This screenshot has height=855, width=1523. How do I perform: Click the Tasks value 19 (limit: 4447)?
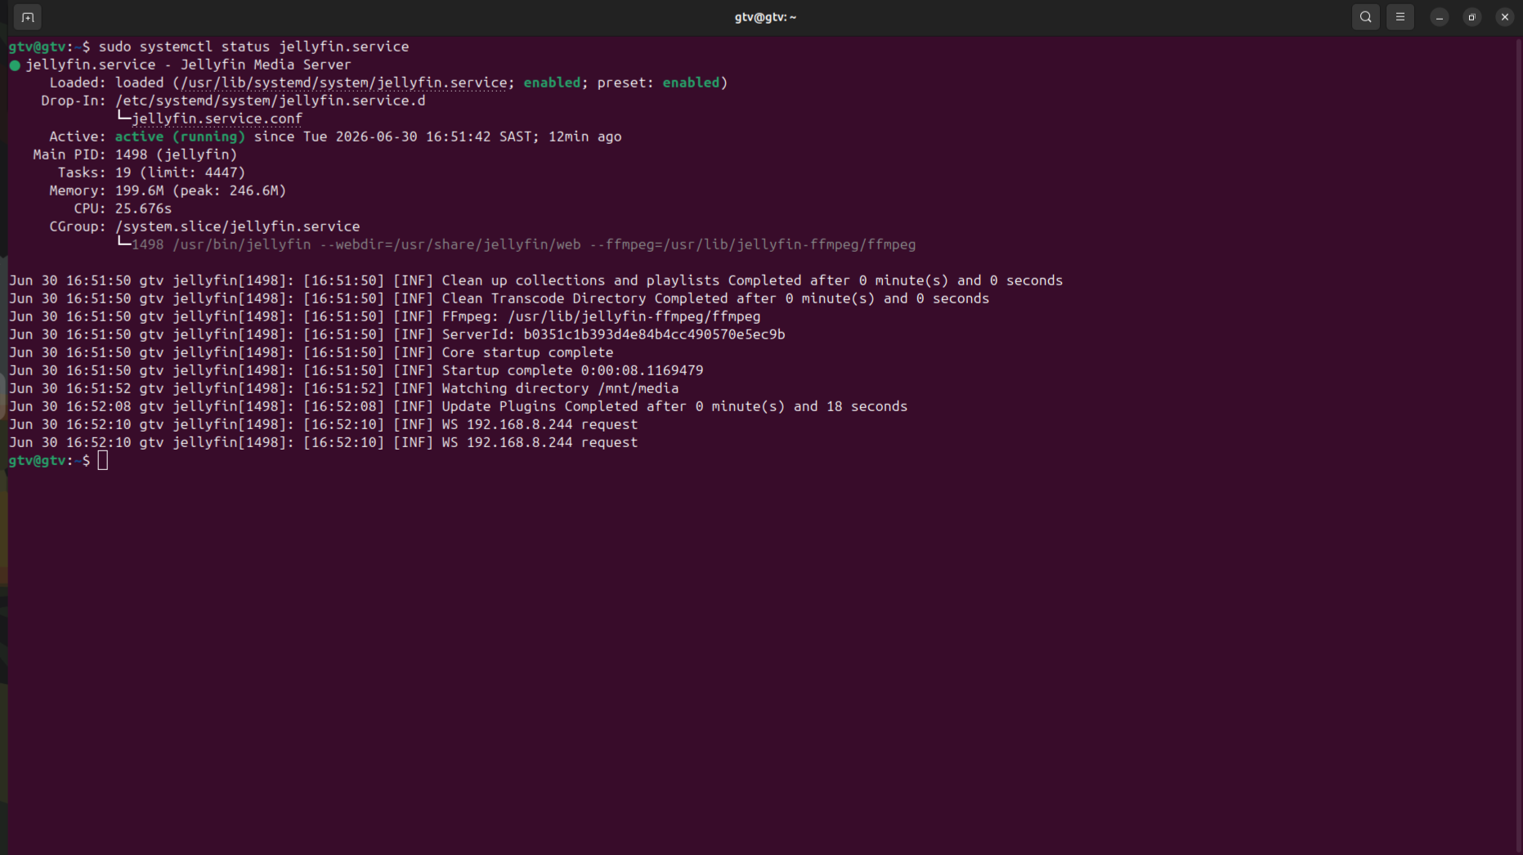tap(180, 172)
